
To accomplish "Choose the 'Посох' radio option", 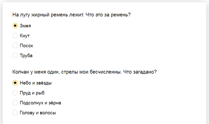I will pyautogui.click(x=15, y=45).
